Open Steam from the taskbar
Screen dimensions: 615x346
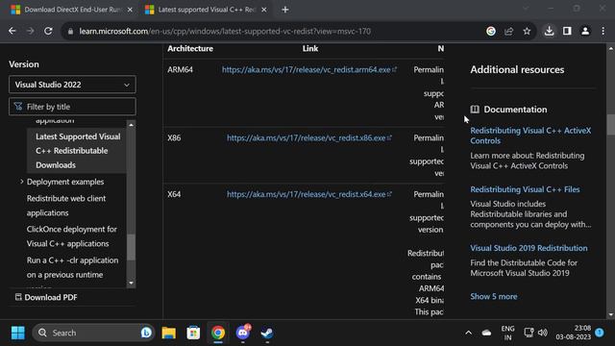(x=267, y=333)
